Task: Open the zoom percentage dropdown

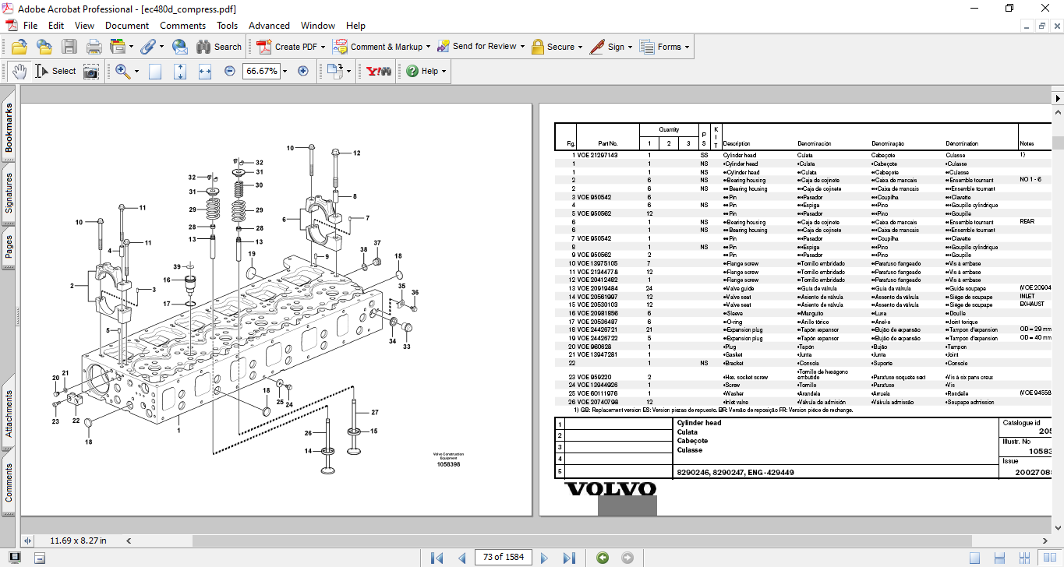Action: pyautogui.click(x=285, y=71)
